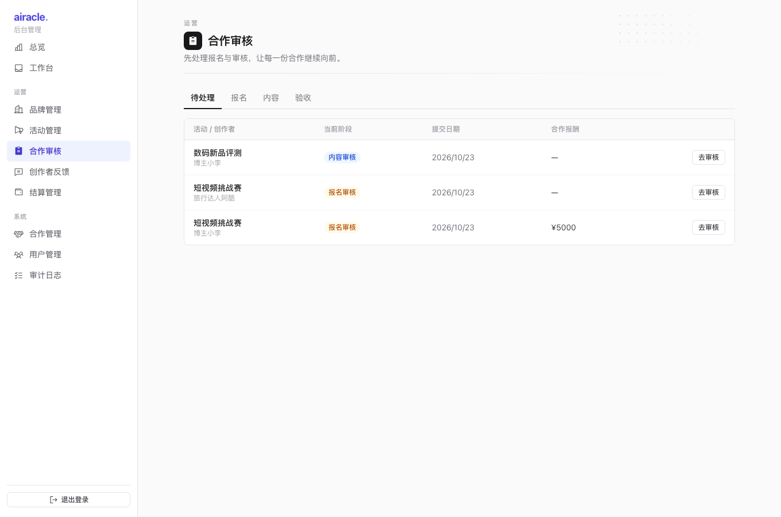Click the 合作管理 handshake icon
Screen dimensions: 781x517
(18, 234)
